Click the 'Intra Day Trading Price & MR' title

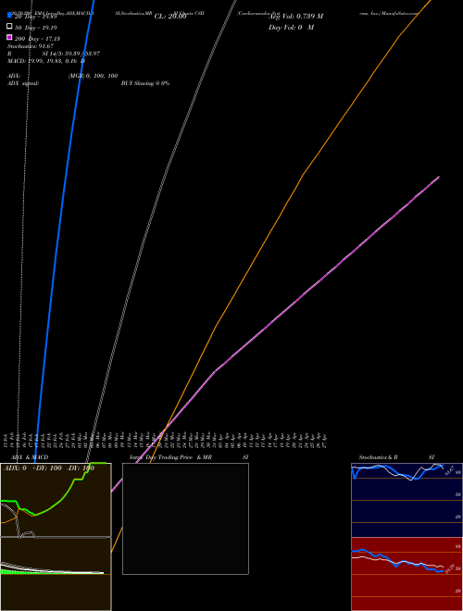click(x=170, y=457)
